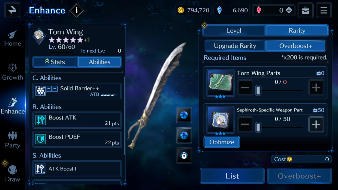The image size is (338, 190).
Task: Decrease Torn Wing Parts amount
Action: [x=245, y=88]
